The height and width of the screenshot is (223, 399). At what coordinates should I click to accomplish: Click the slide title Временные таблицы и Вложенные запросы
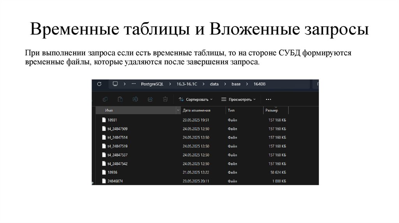(x=199, y=29)
